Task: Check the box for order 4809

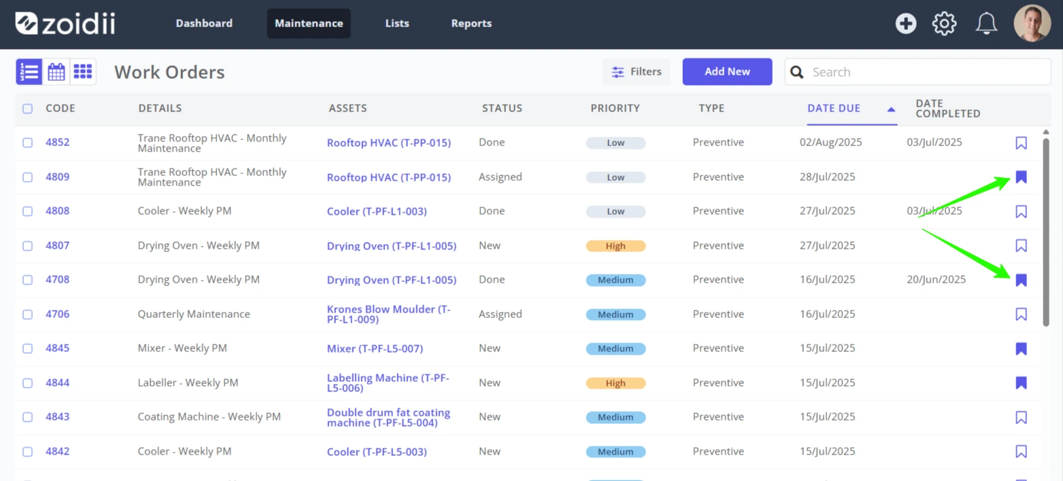Action: click(x=27, y=177)
